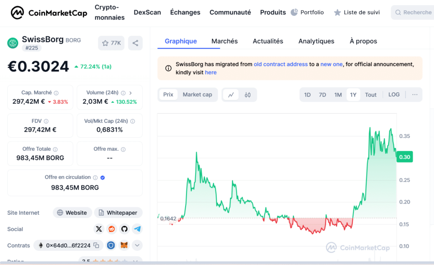The height and width of the screenshot is (265, 434).
Task: Copy the contract address 0x64d0...6f2224
Action: [x=96, y=246]
